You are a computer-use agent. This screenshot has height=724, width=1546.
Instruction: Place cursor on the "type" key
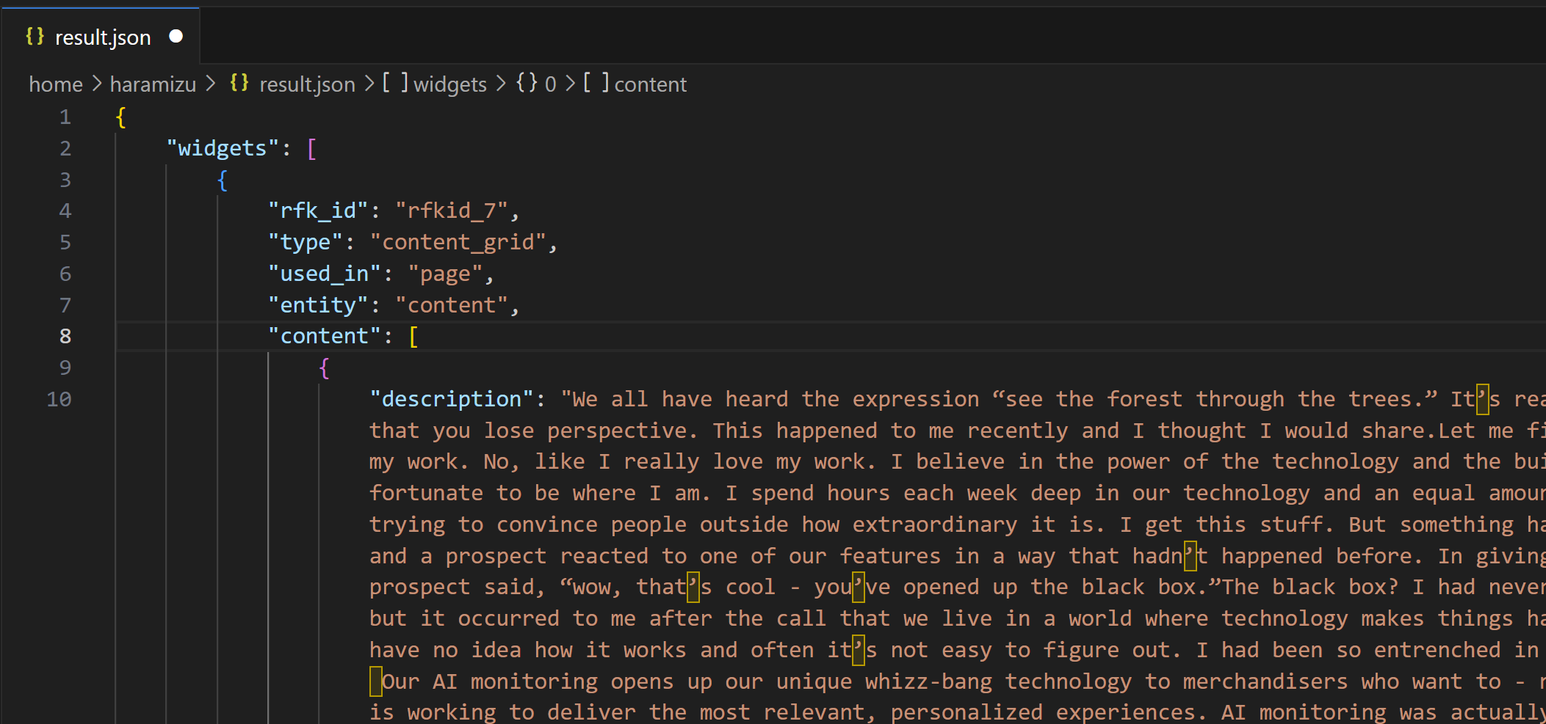tap(305, 243)
